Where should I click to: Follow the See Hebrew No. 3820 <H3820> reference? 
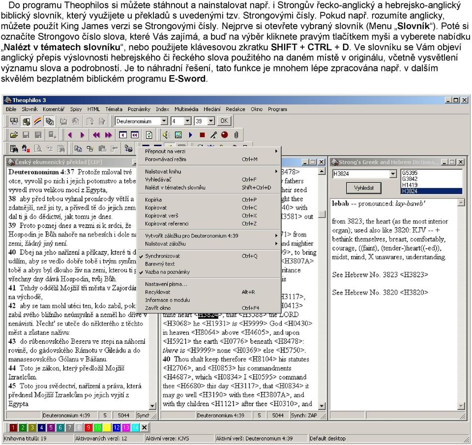(x=380, y=293)
